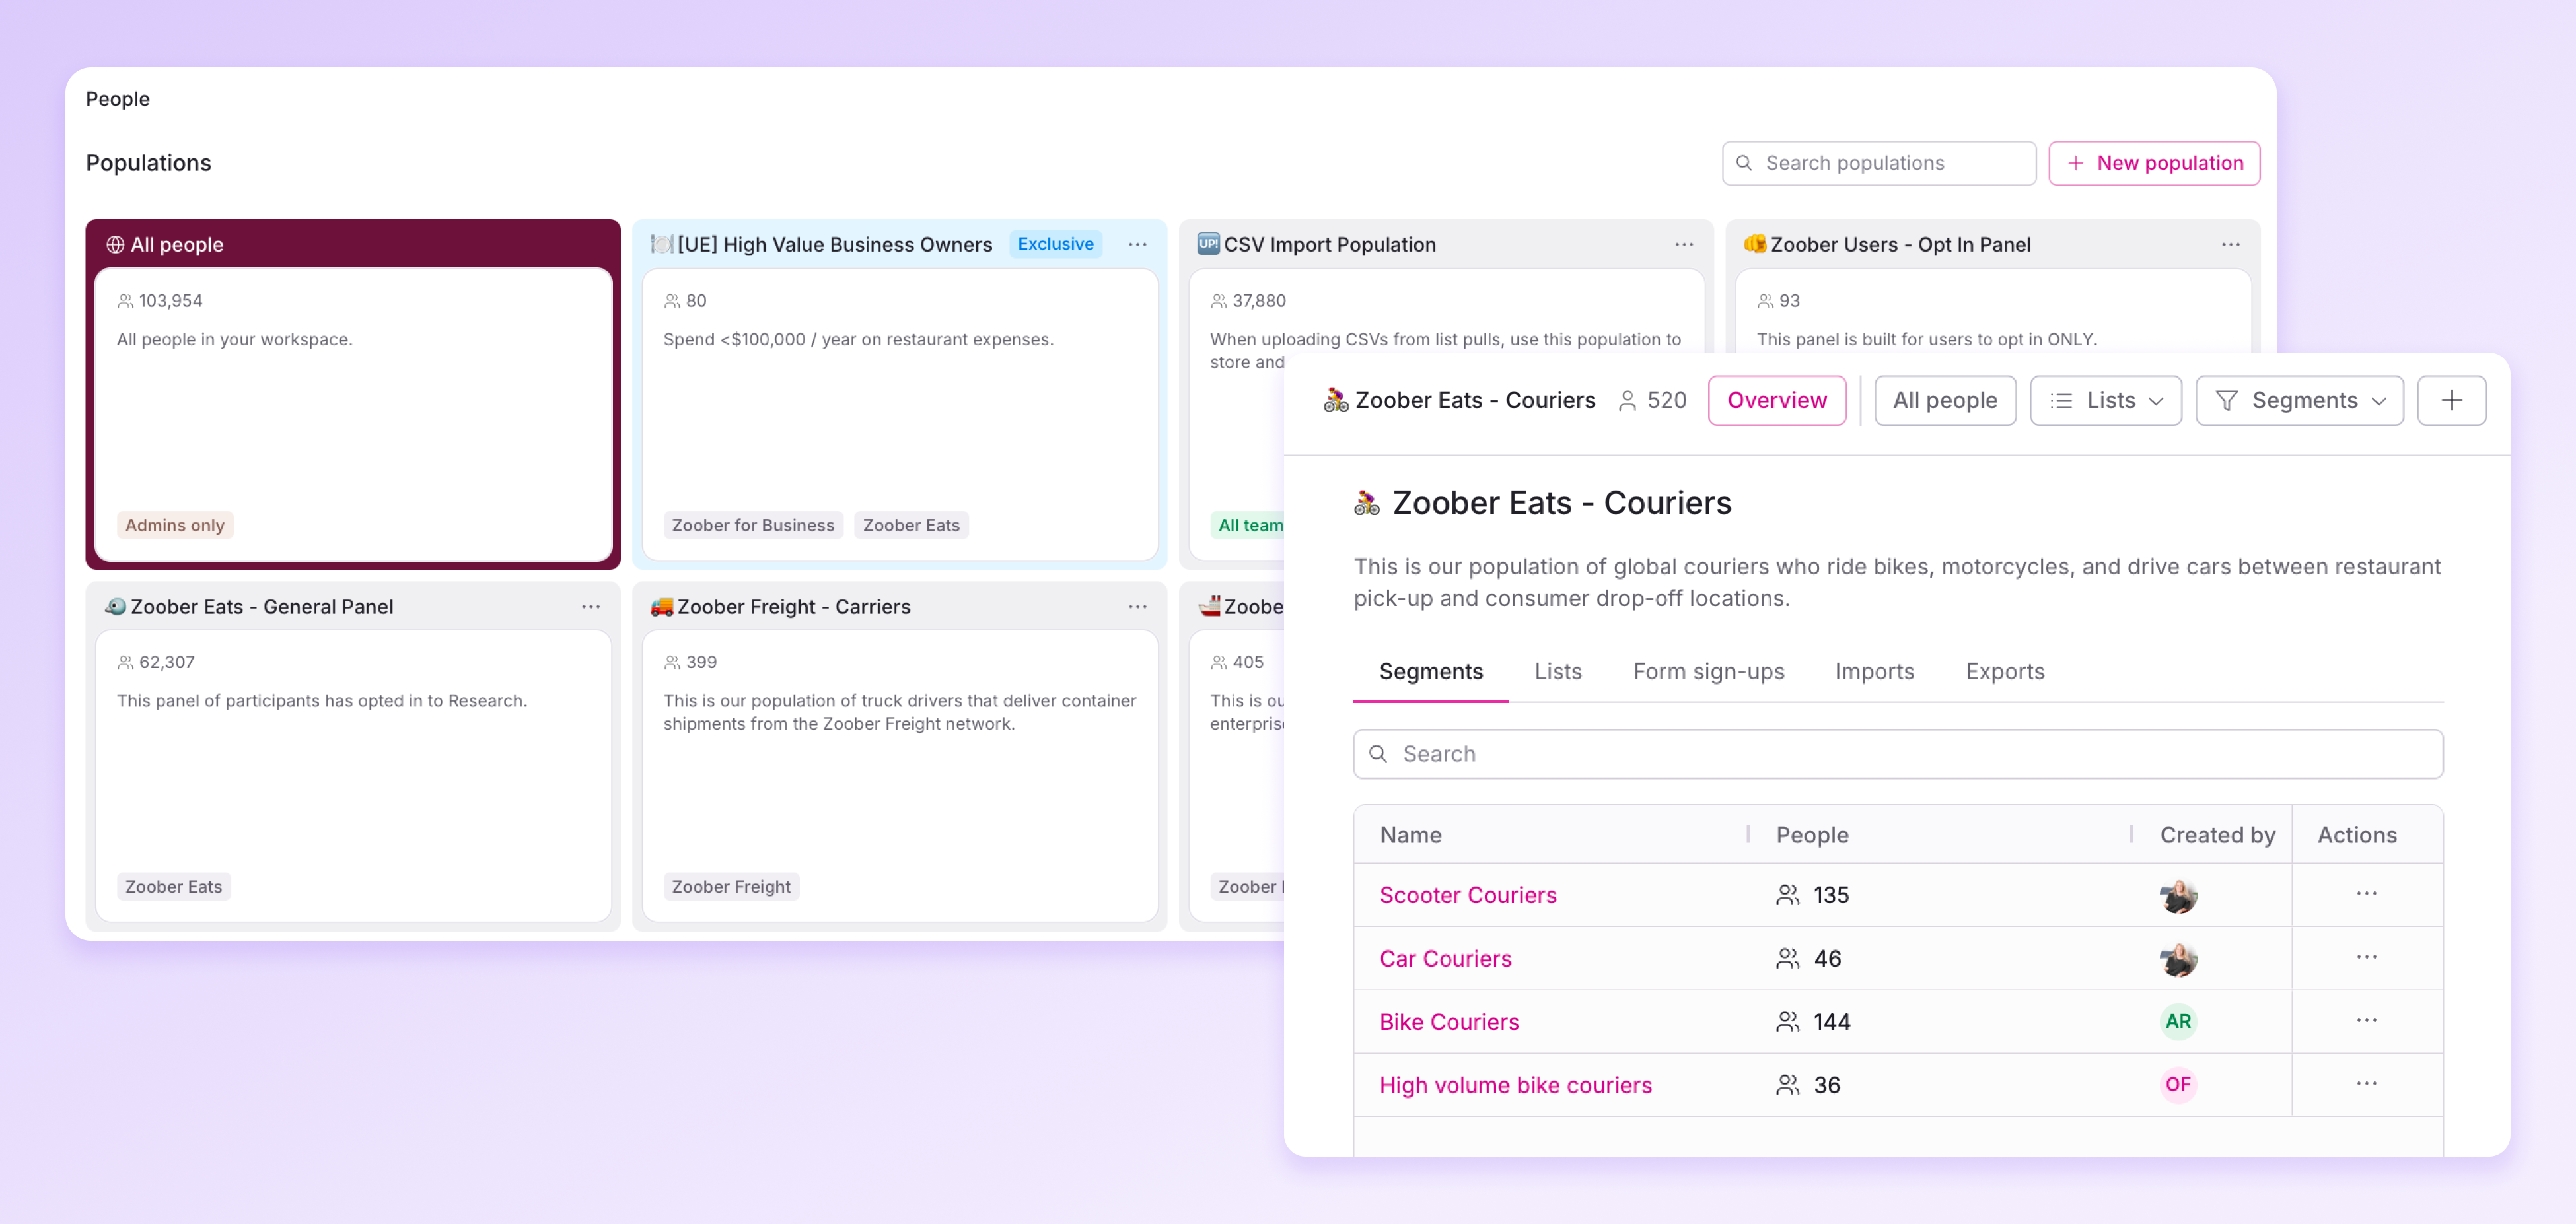The height and width of the screenshot is (1224, 2576).
Task: Select the Imports tab
Action: 1874,671
